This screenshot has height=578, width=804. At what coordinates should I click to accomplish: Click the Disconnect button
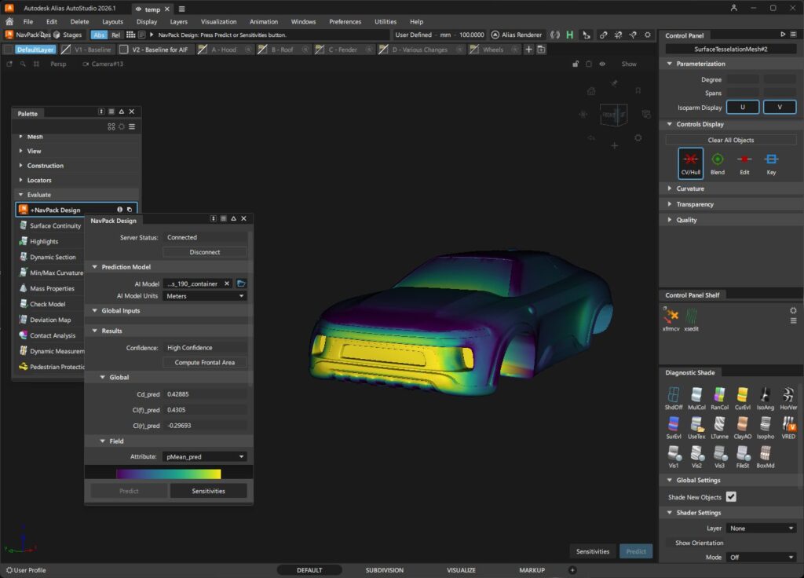pyautogui.click(x=204, y=251)
